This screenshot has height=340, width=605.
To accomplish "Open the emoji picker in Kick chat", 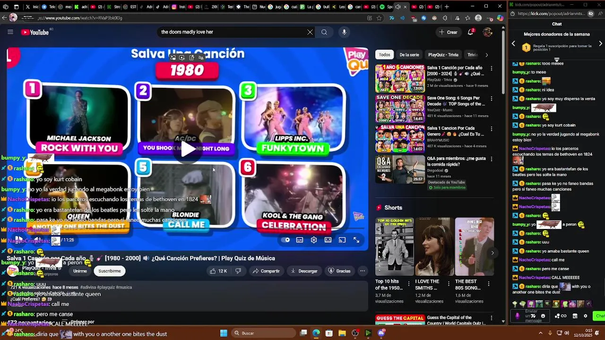I will coord(543,316).
